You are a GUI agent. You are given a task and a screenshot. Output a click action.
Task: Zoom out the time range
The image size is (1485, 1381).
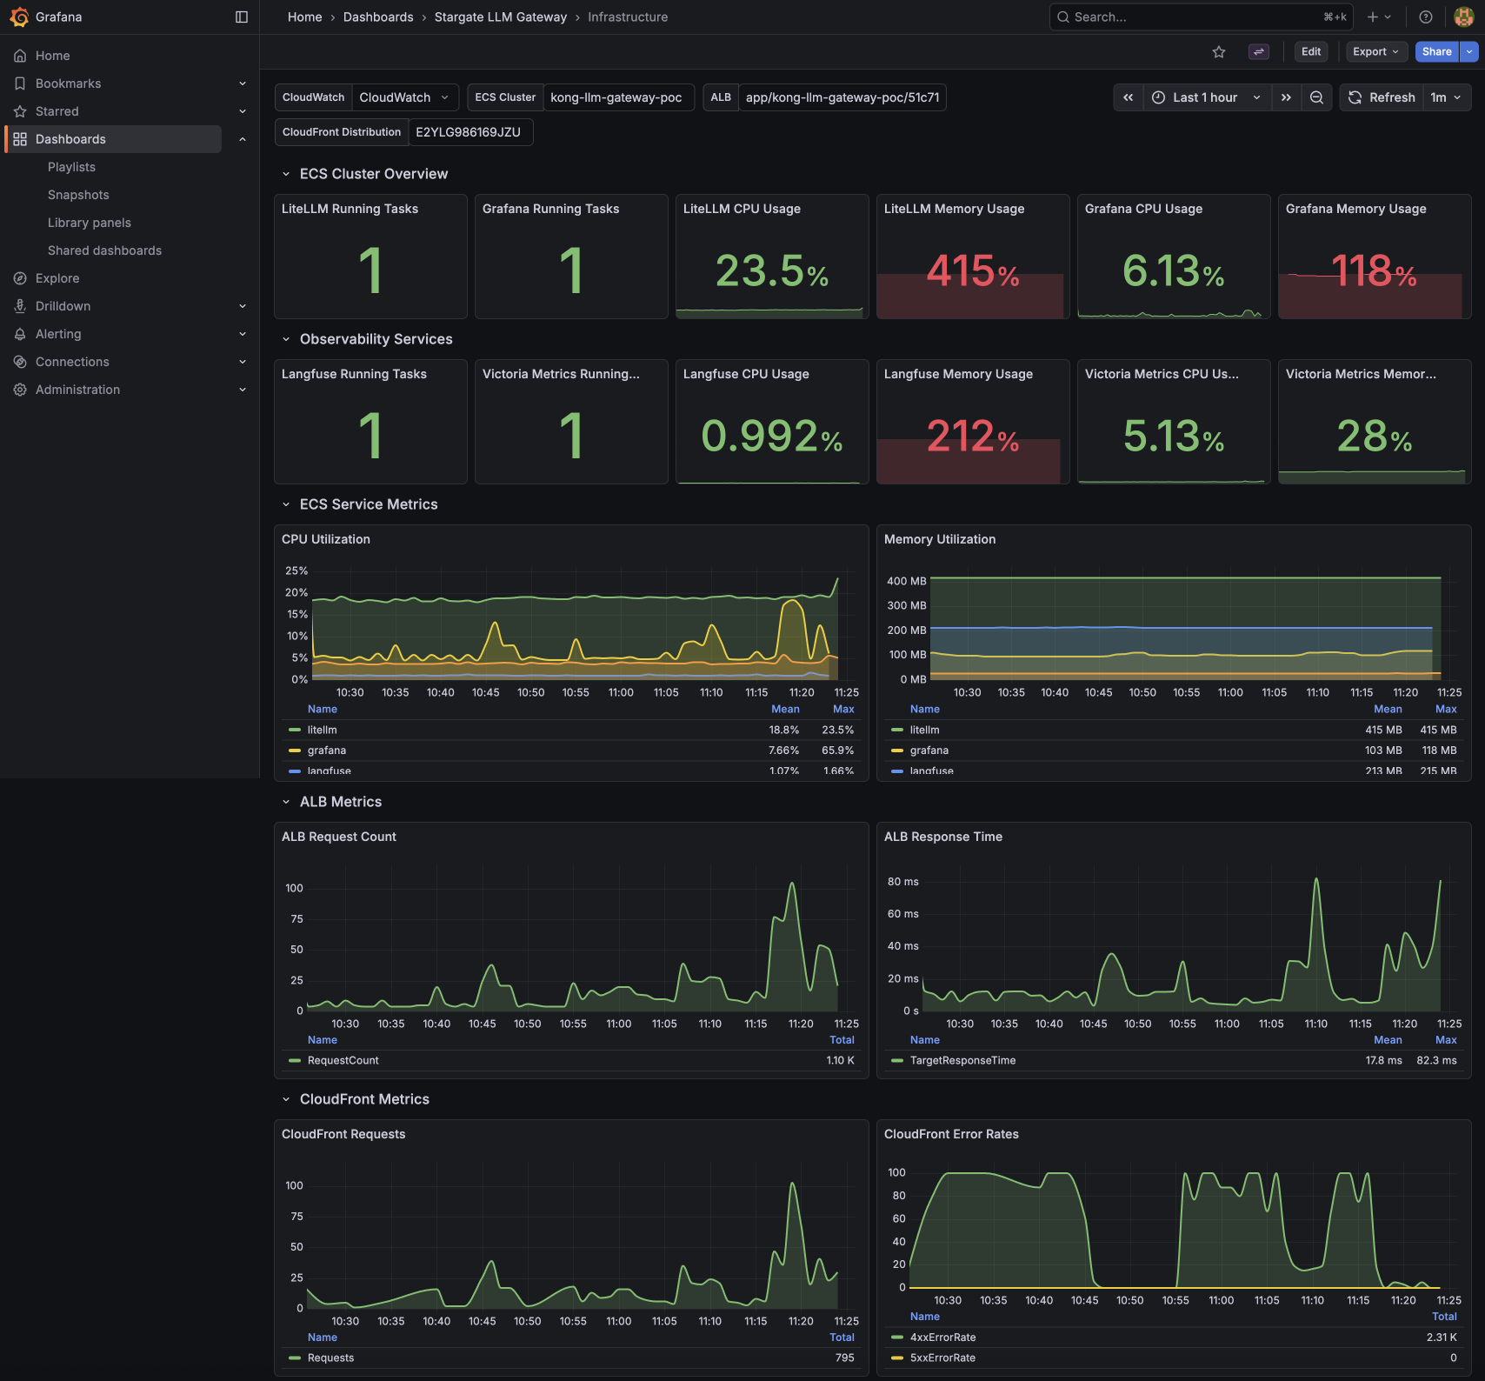pos(1317,97)
